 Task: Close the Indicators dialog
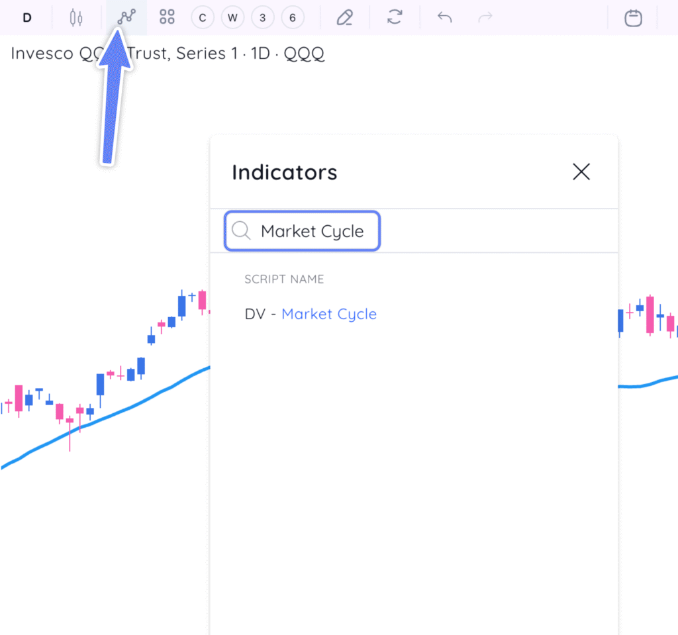coord(581,171)
